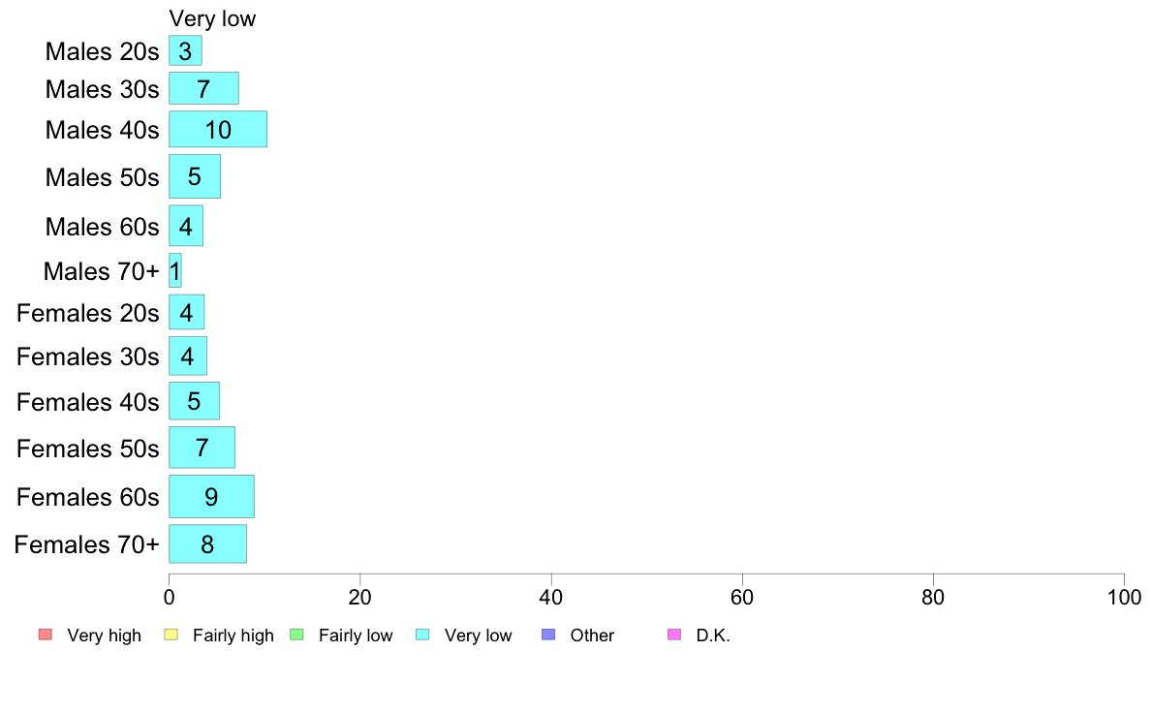The image size is (1151, 713).
Task: Click the 100 tick on x-axis
Action: [x=1124, y=597]
